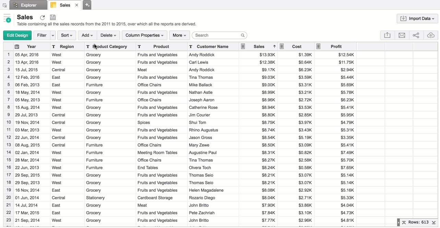Click the refresh icon next to Sales title

(42, 17)
